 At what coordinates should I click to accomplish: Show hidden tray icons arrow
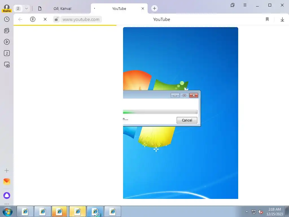[247, 212]
